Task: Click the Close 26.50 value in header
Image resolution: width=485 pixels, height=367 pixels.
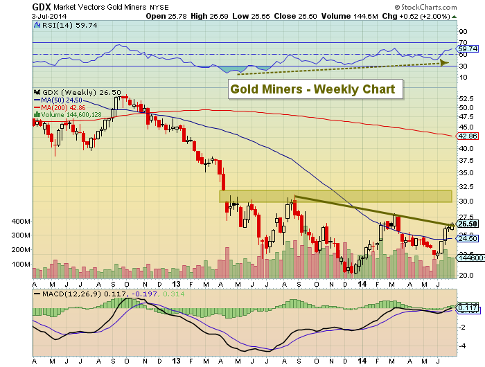Action: 295,17
